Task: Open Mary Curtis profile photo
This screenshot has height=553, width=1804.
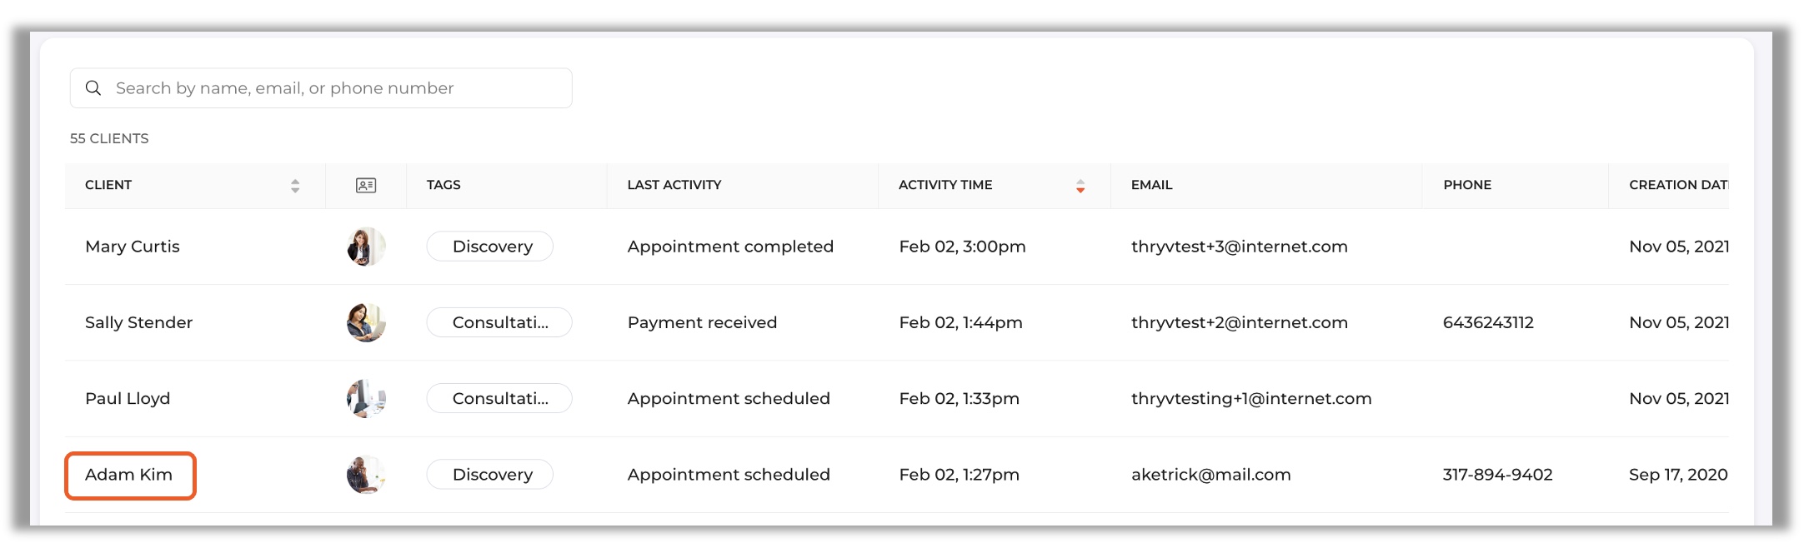Action: point(366,247)
